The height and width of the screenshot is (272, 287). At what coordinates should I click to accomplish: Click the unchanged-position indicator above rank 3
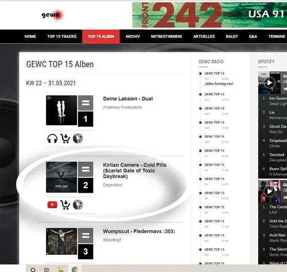[x=86, y=235]
